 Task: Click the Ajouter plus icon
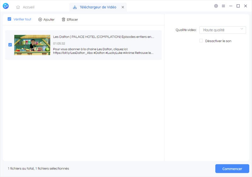coord(40,20)
